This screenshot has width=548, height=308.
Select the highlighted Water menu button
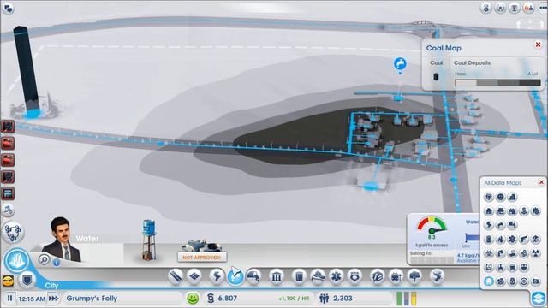click(235, 276)
